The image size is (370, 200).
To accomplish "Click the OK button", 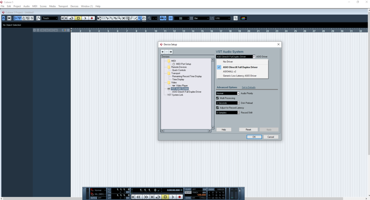I will [x=254, y=137].
